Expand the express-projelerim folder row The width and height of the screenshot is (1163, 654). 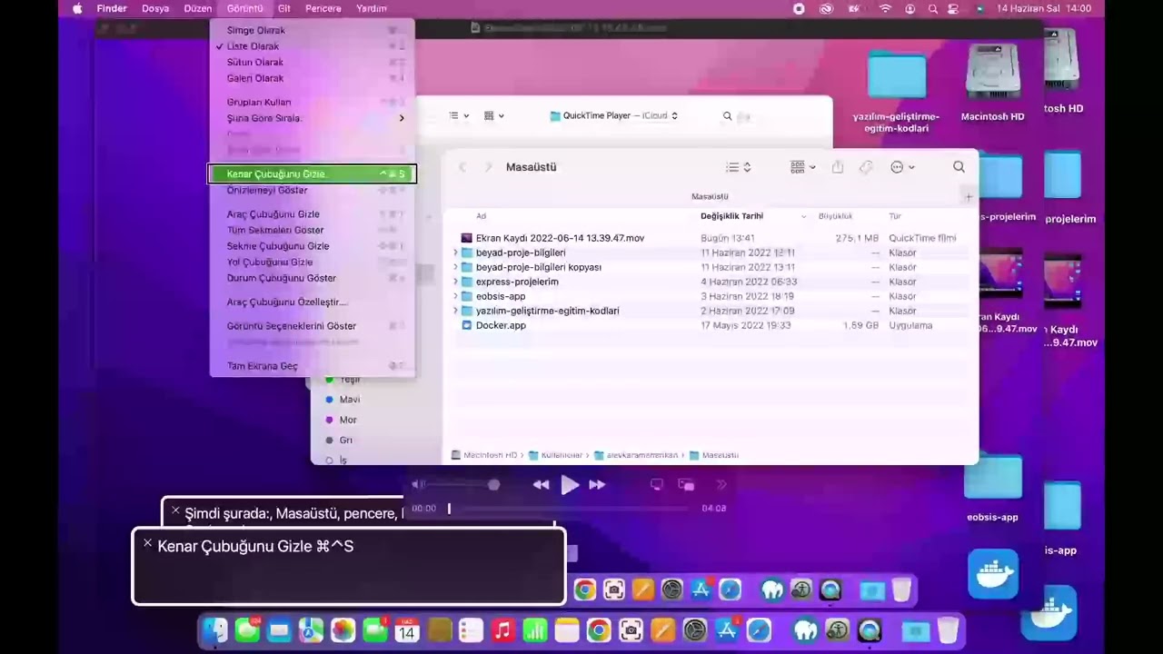tap(455, 282)
